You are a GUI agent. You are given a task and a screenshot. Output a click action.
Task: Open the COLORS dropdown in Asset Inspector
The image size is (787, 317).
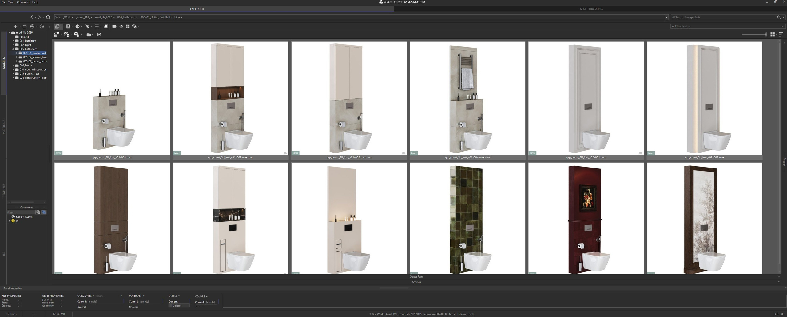point(201,296)
